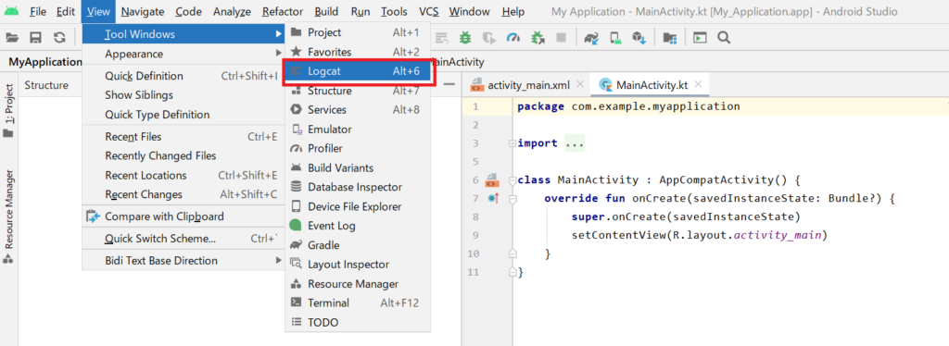This screenshot has width=949, height=346.
Task: Click the Apply Code Changes toolbar icon
Action: [x=442, y=38]
